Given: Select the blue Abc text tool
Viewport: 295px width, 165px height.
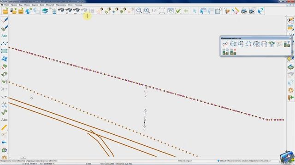Looking at the screenshot, I should click(x=4, y=36).
